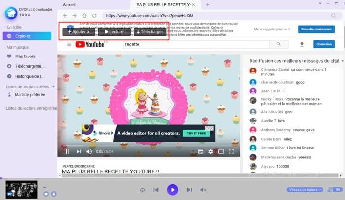Click the Télécharger button

tap(150, 32)
